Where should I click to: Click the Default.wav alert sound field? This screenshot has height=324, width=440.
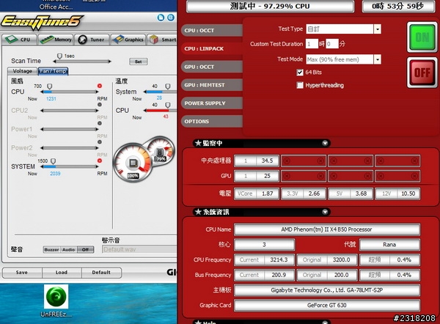point(139,249)
